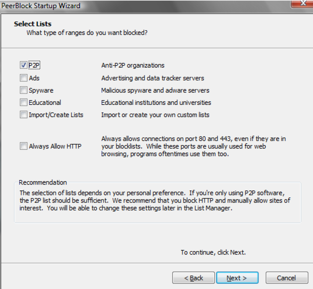The height and width of the screenshot is (289, 313).
Task: Click the 'To continue, click Next.' text
Action: [213, 253]
